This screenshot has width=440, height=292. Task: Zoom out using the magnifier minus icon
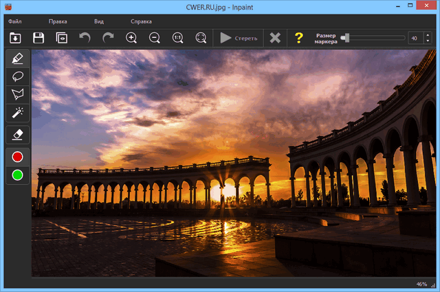[x=155, y=38]
